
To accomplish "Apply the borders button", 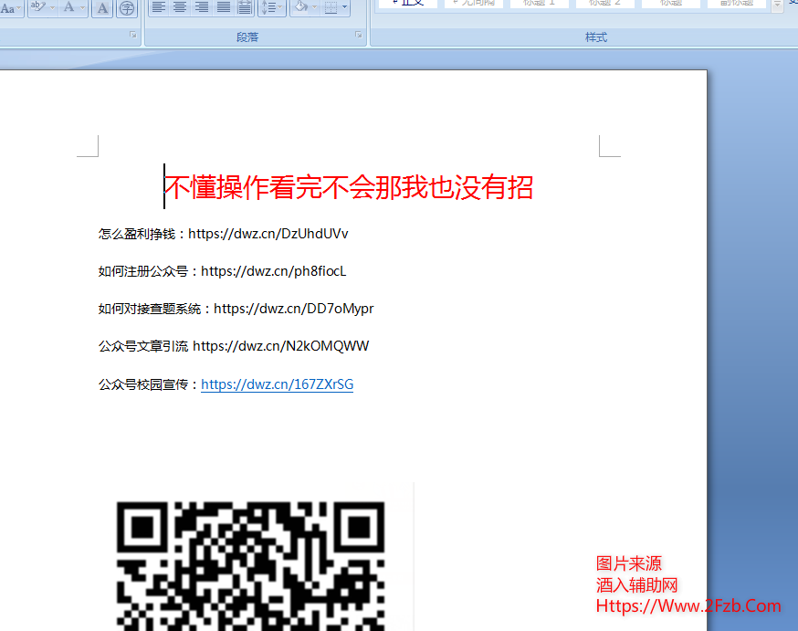I will tap(331, 7).
